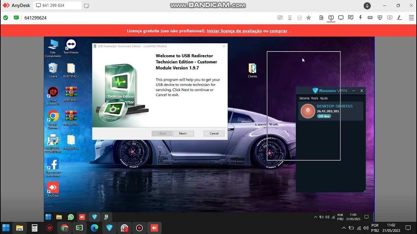Start AnyDesk session screen-recording icon
417x234 pixels.
pyautogui.click(x=390, y=18)
